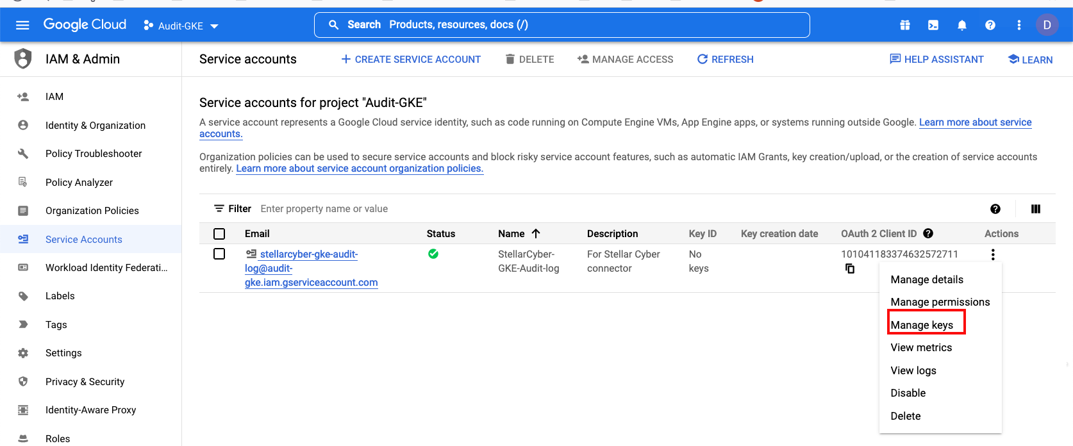Open the notifications bell

961,25
